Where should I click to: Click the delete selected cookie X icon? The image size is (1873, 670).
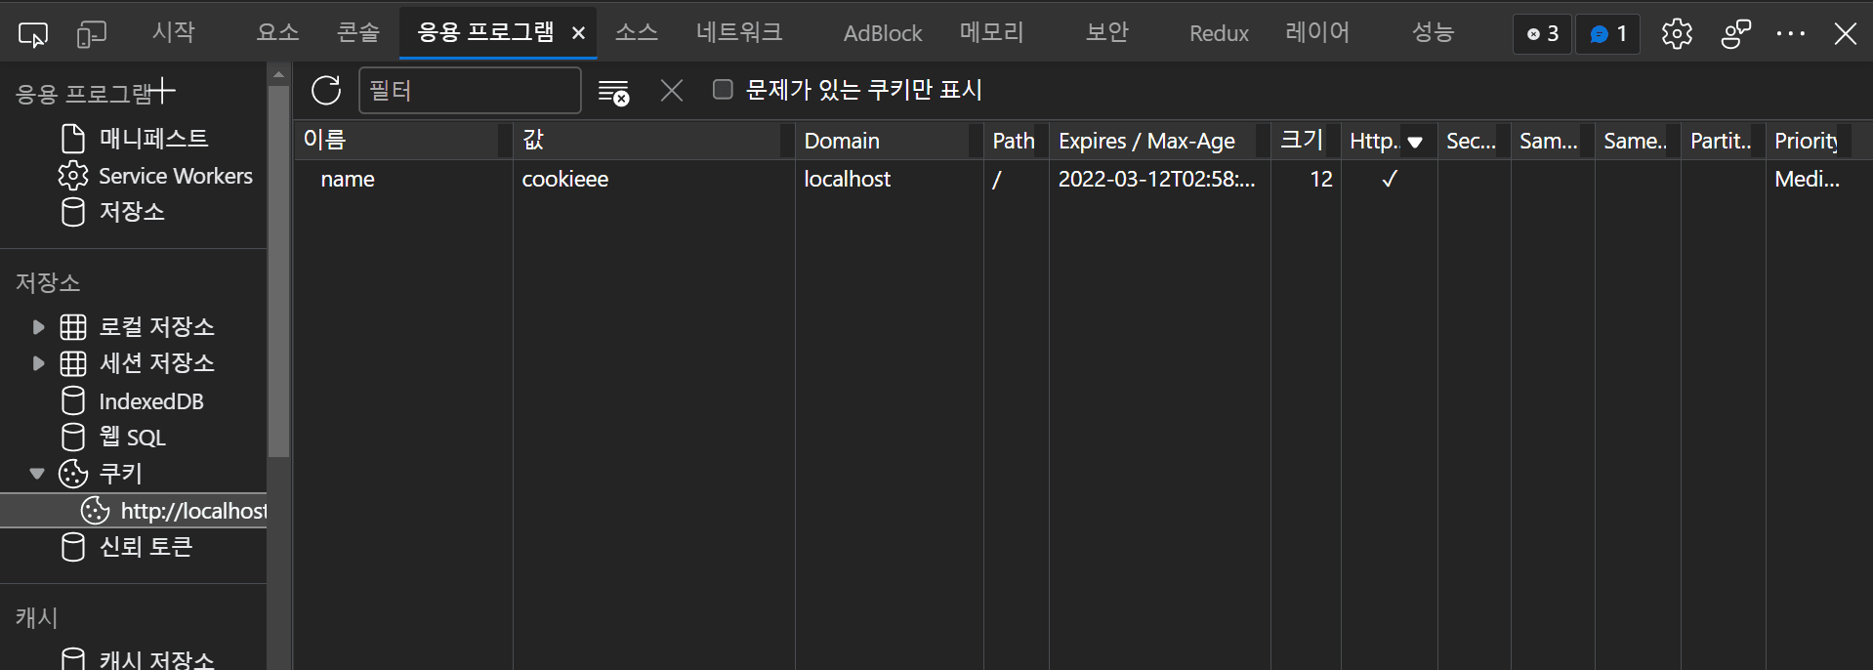pos(671,91)
